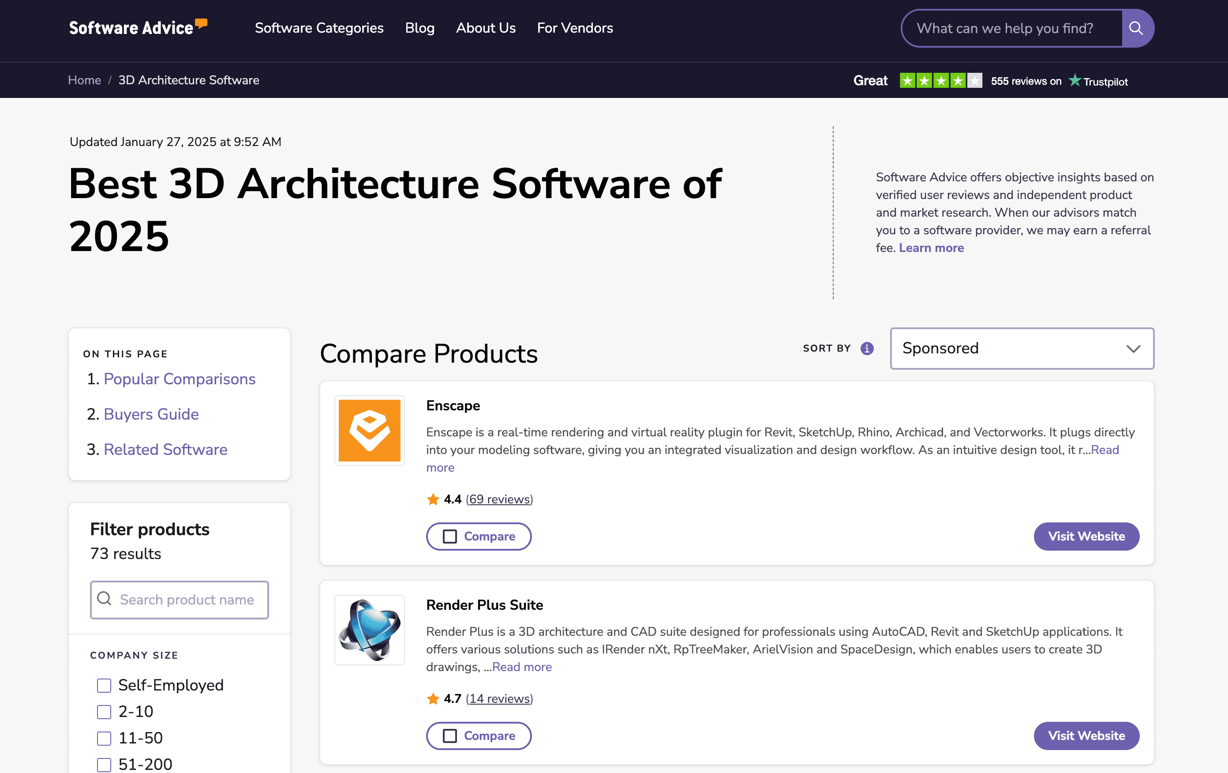This screenshot has height=773, width=1228.
Task: Check the Self-Employed company size filter
Action: (x=104, y=685)
